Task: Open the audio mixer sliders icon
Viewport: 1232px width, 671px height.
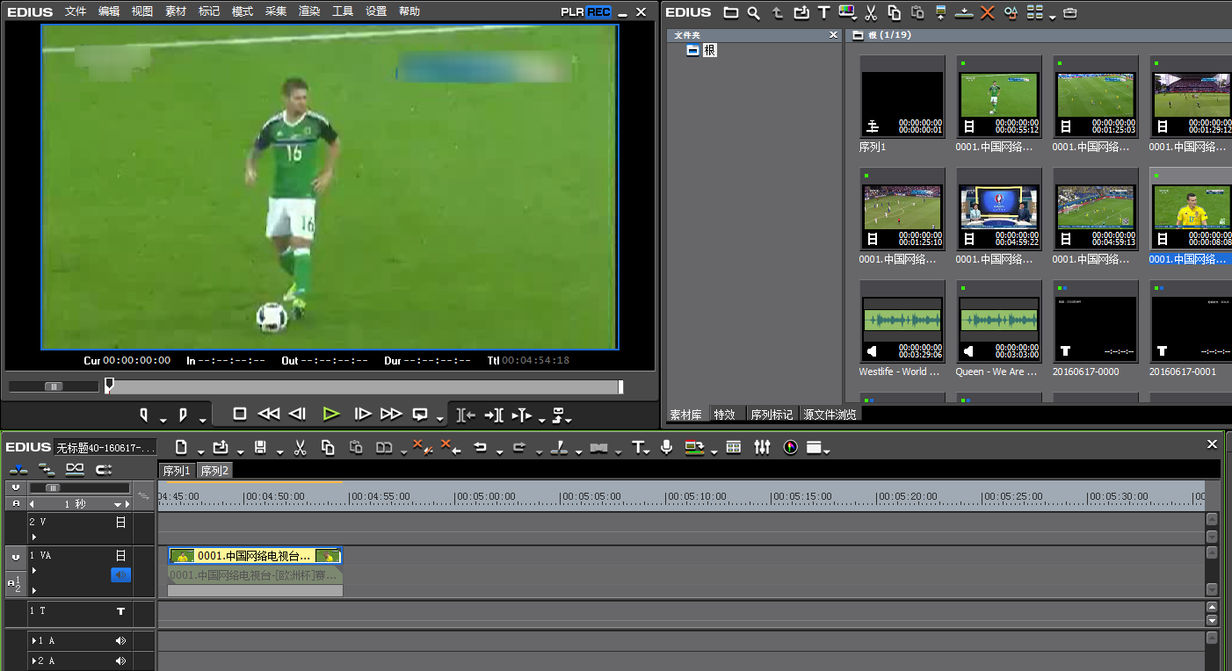Action: point(762,447)
